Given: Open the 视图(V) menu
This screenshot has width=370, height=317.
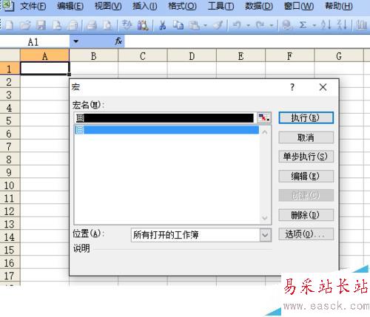Looking at the screenshot, I should coord(108,6).
